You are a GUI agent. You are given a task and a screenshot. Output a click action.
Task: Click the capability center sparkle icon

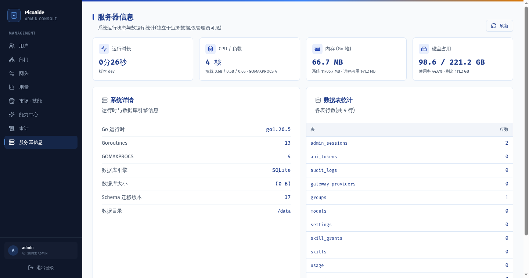click(x=12, y=115)
